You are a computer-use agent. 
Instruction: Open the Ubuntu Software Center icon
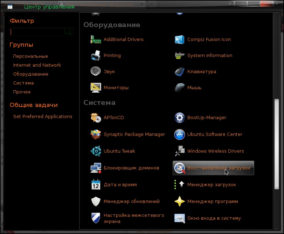pyautogui.click(x=179, y=134)
